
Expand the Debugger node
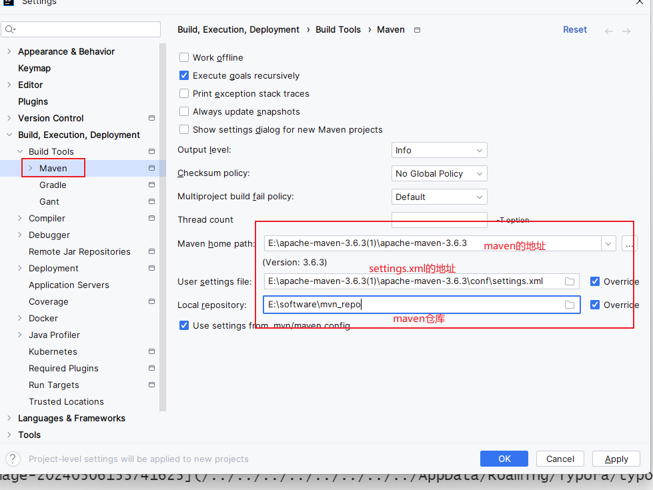tap(20, 235)
